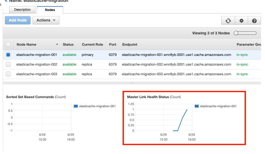Click the Add Node button
The width and height of the screenshot is (265, 154).
tap(18, 20)
